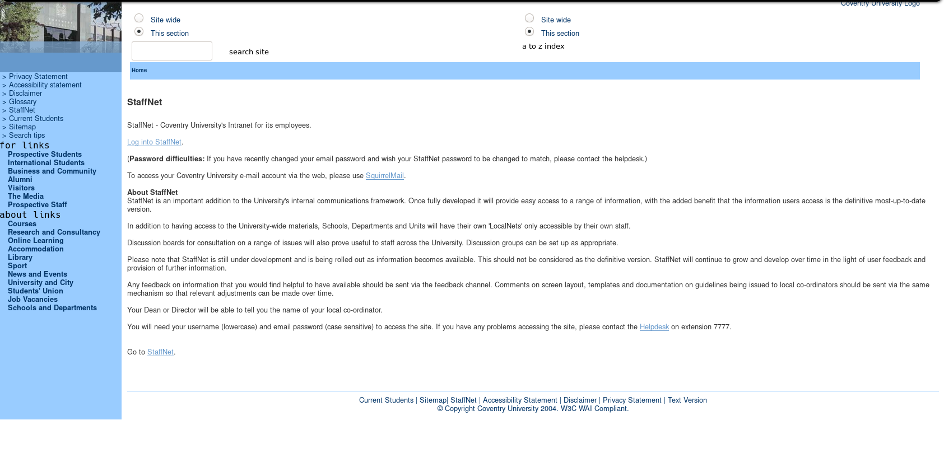Click the 'for links' sidebar heading
944x462 pixels.
[25, 146]
